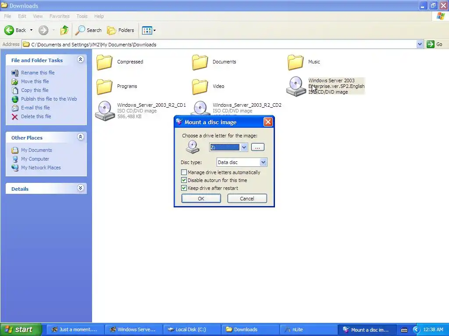
Task: Click the Publish to Web globe icon
Action: click(15, 99)
